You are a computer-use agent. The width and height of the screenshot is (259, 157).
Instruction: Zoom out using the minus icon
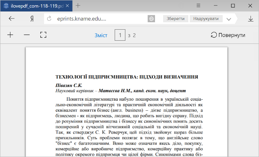pos(27,35)
